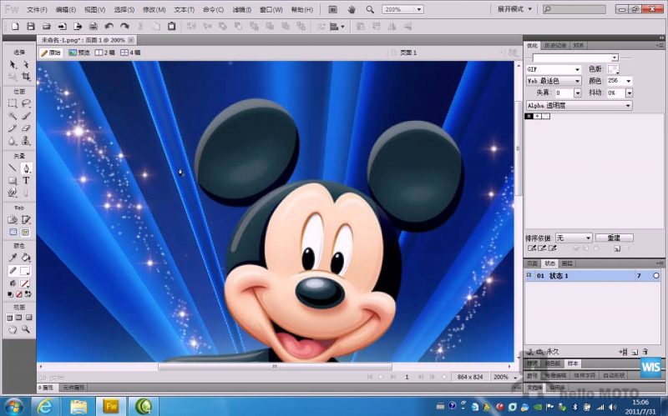Switch to the 2幅 (2-Up) view
The height and width of the screenshot is (416, 668).
click(105, 53)
